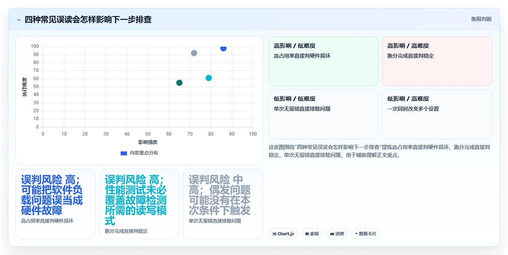The height and width of the screenshot is (255, 508).
Task: Open the blue card 可能把软件负载问题误当成硬件故障
Action: [x=55, y=204]
